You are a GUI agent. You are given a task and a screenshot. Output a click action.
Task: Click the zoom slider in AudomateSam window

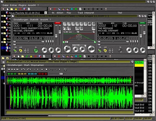pos(61,74)
